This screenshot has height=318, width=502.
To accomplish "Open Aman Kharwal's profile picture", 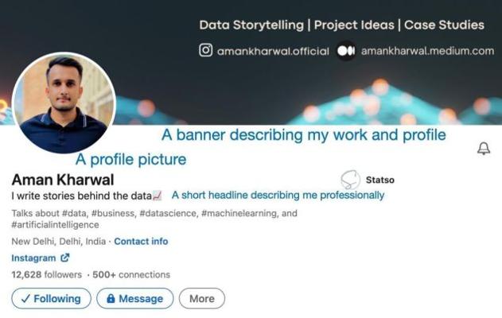I will tap(64, 103).
